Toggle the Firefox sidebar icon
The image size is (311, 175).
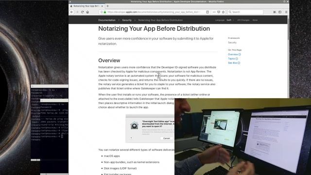[280, 12]
